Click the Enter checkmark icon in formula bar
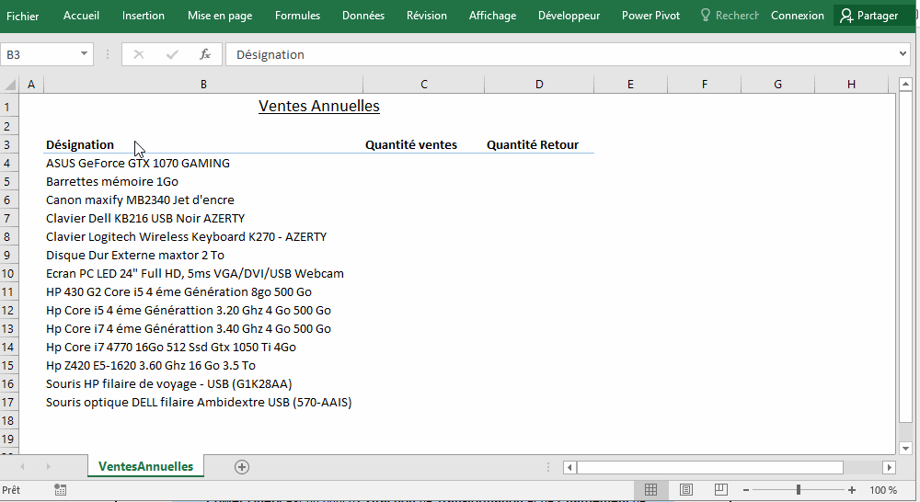 pos(172,54)
